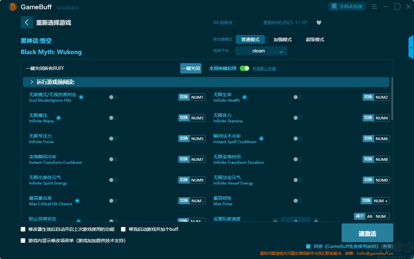
Task: Click the star badge next to Instant Spell Cooldown
Action: (x=261, y=139)
